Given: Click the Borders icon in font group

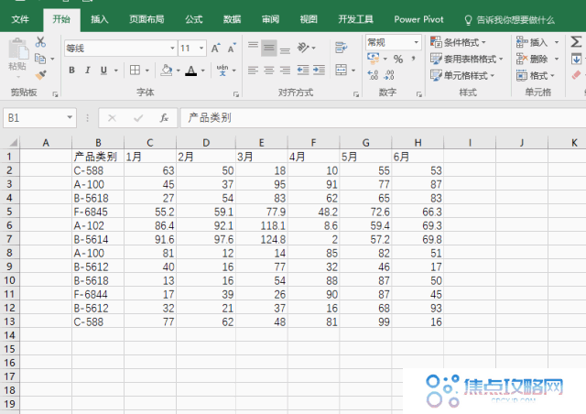Looking at the screenshot, I should click(135, 71).
